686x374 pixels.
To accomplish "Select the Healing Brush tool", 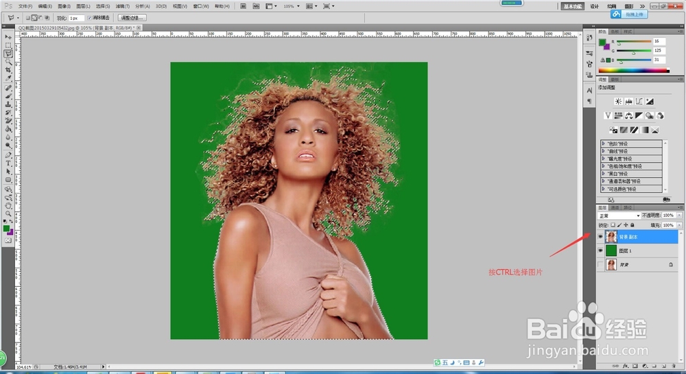I will pos(8,88).
